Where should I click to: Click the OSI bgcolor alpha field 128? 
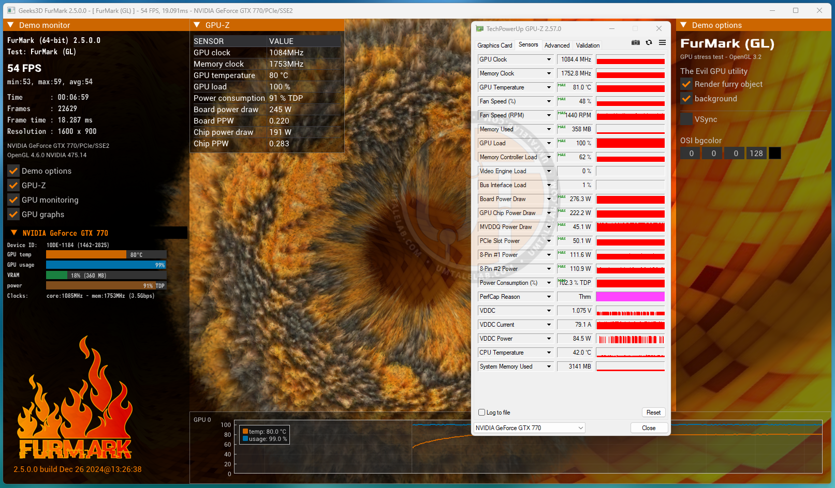pos(756,153)
